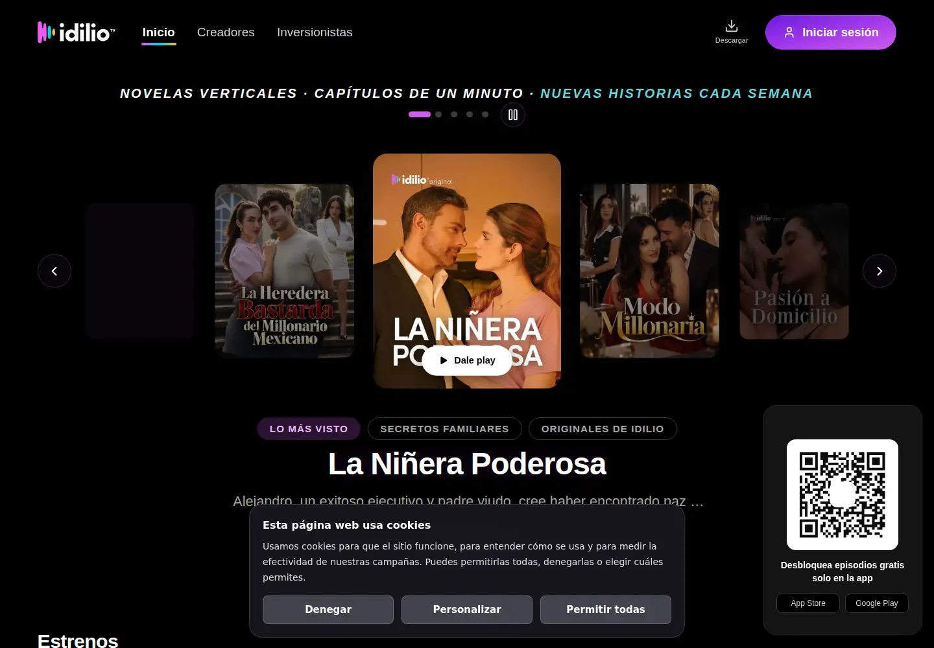
Task: Click the idilio logo
Action: coord(77,32)
